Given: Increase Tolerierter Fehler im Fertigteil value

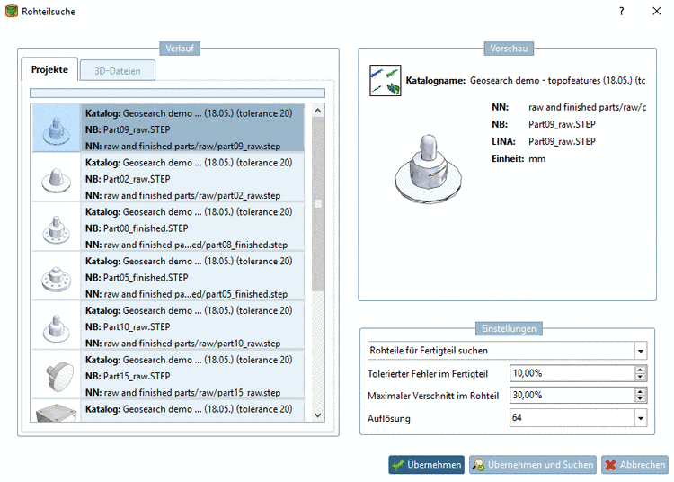Looking at the screenshot, I should pos(641,370).
